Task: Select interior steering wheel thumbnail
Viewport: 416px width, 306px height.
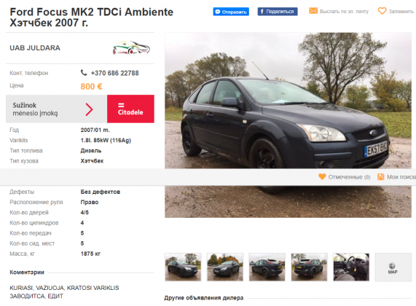Action: pos(351,267)
